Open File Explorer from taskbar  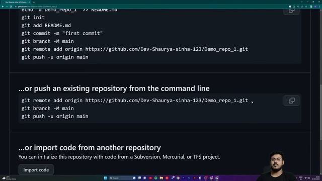pyautogui.click(x=161, y=178)
